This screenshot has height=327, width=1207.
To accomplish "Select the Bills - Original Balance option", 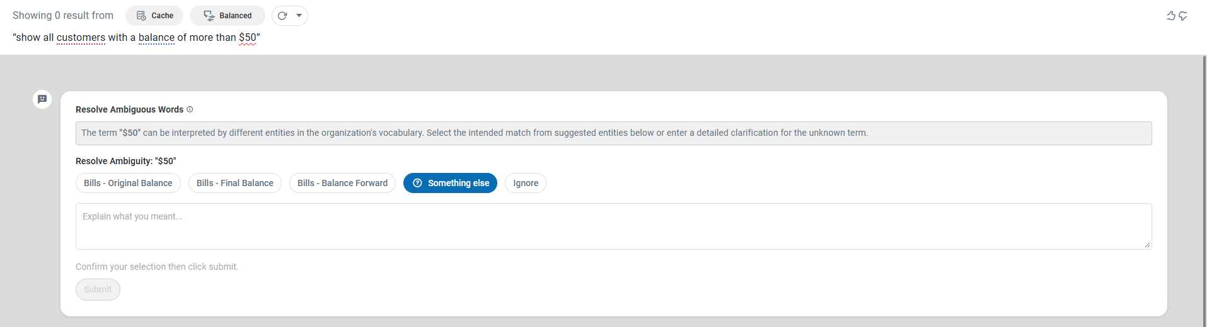I will (128, 183).
